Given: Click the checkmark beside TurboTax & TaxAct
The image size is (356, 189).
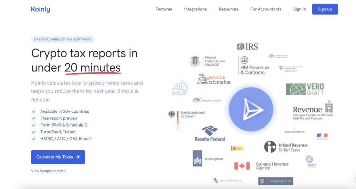Looking at the screenshot, I should coord(34,132).
